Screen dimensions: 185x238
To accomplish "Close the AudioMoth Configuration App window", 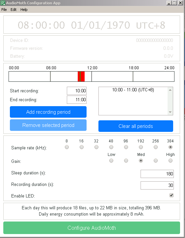I will [x=180, y=3].
